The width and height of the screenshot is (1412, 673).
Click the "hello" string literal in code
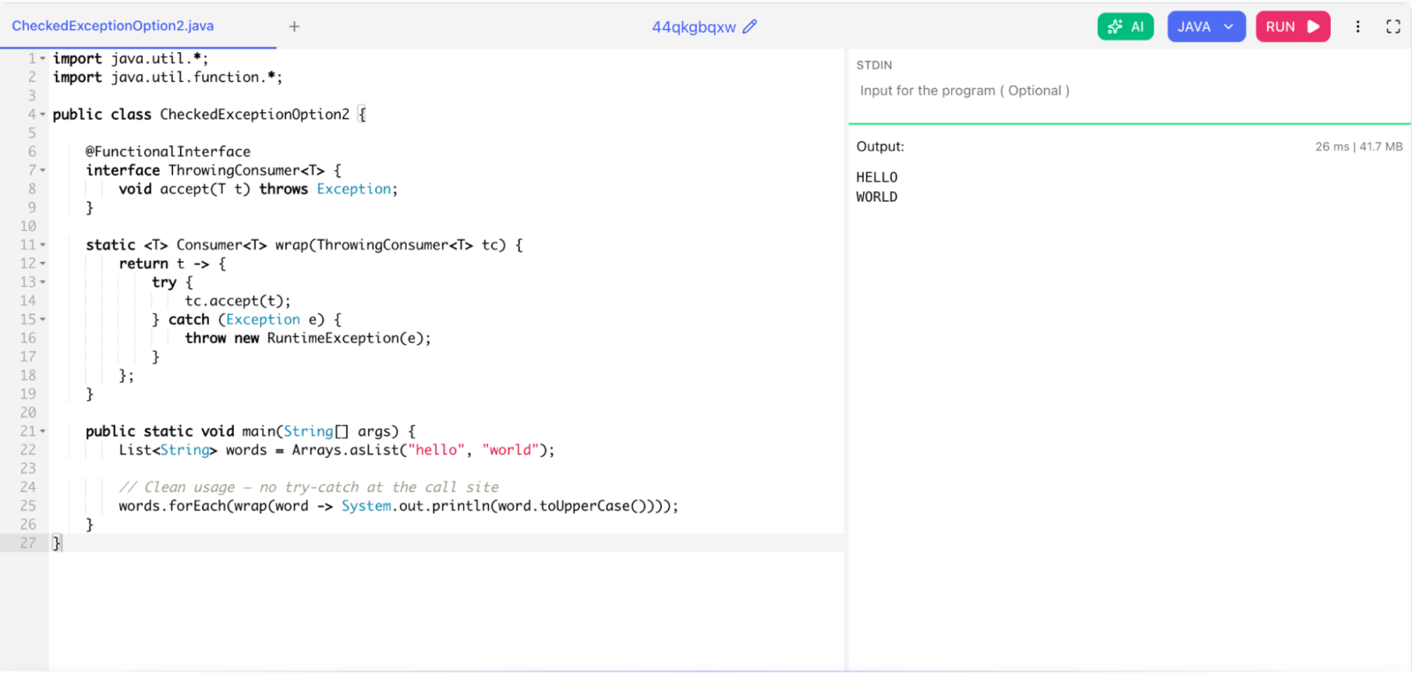tap(436, 450)
